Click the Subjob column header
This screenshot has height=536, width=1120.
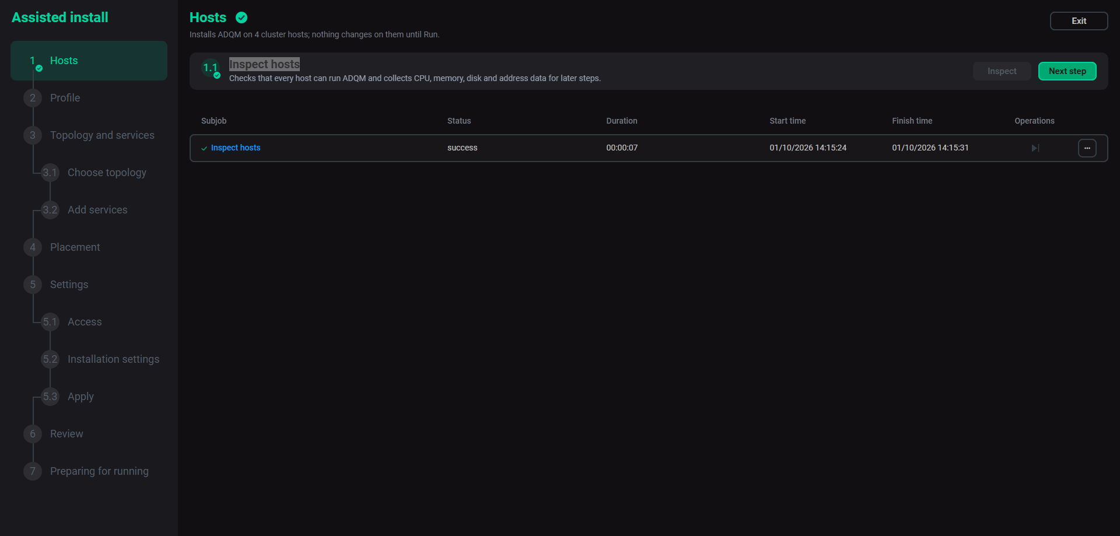213,121
